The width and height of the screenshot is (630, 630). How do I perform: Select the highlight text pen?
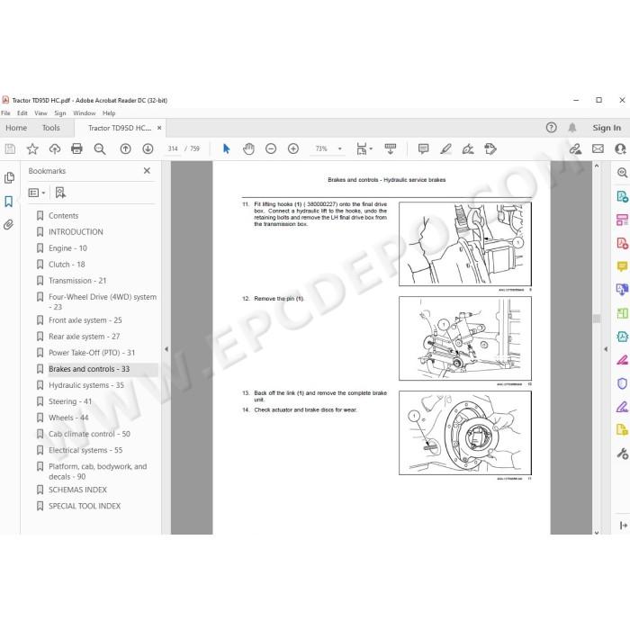(x=445, y=149)
